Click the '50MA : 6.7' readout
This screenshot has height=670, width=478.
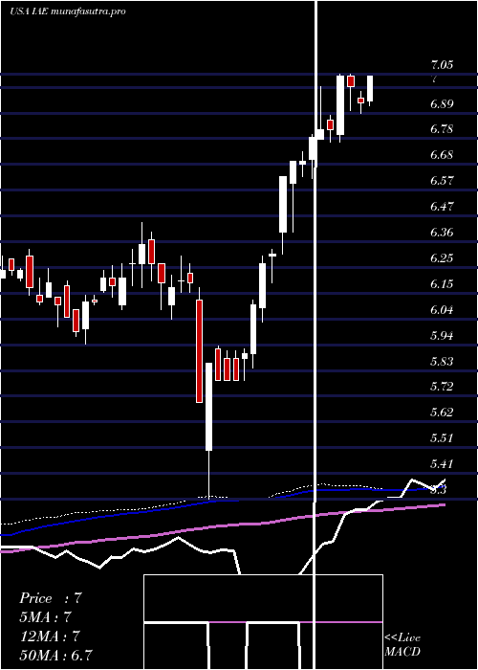pyautogui.click(x=55, y=655)
